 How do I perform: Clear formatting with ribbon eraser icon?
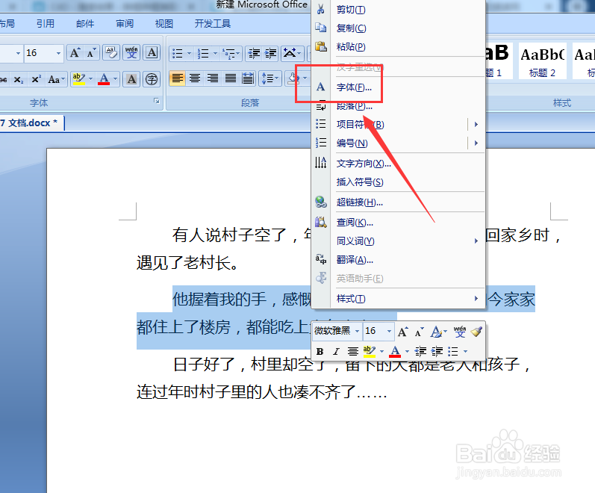coord(111,53)
